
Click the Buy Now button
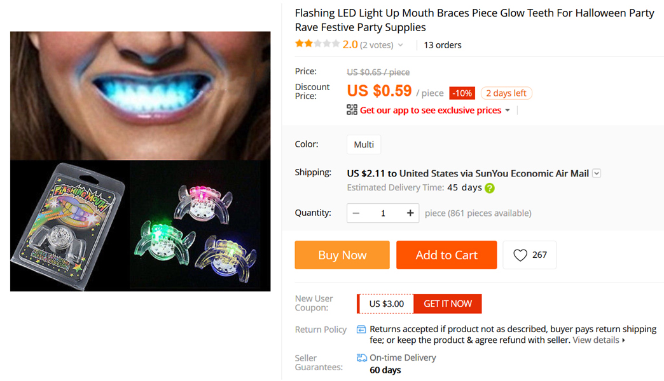342,255
